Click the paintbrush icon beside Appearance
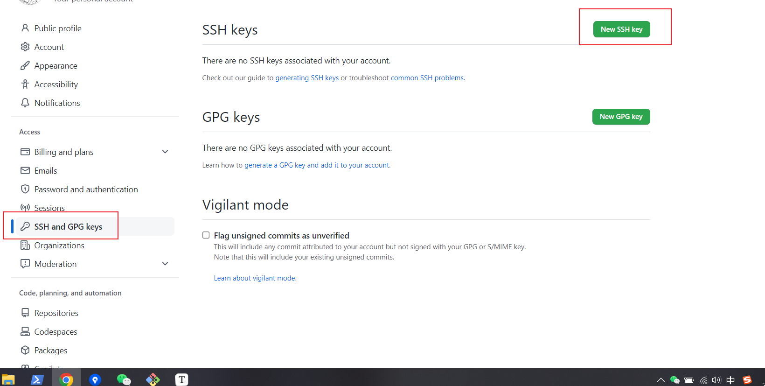The image size is (765, 386). (x=25, y=65)
